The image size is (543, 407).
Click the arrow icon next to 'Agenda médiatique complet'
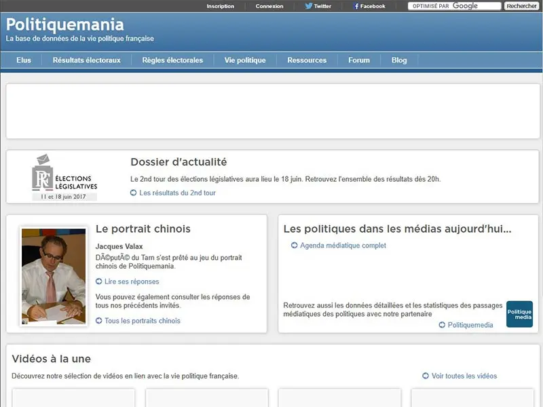(295, 246)
